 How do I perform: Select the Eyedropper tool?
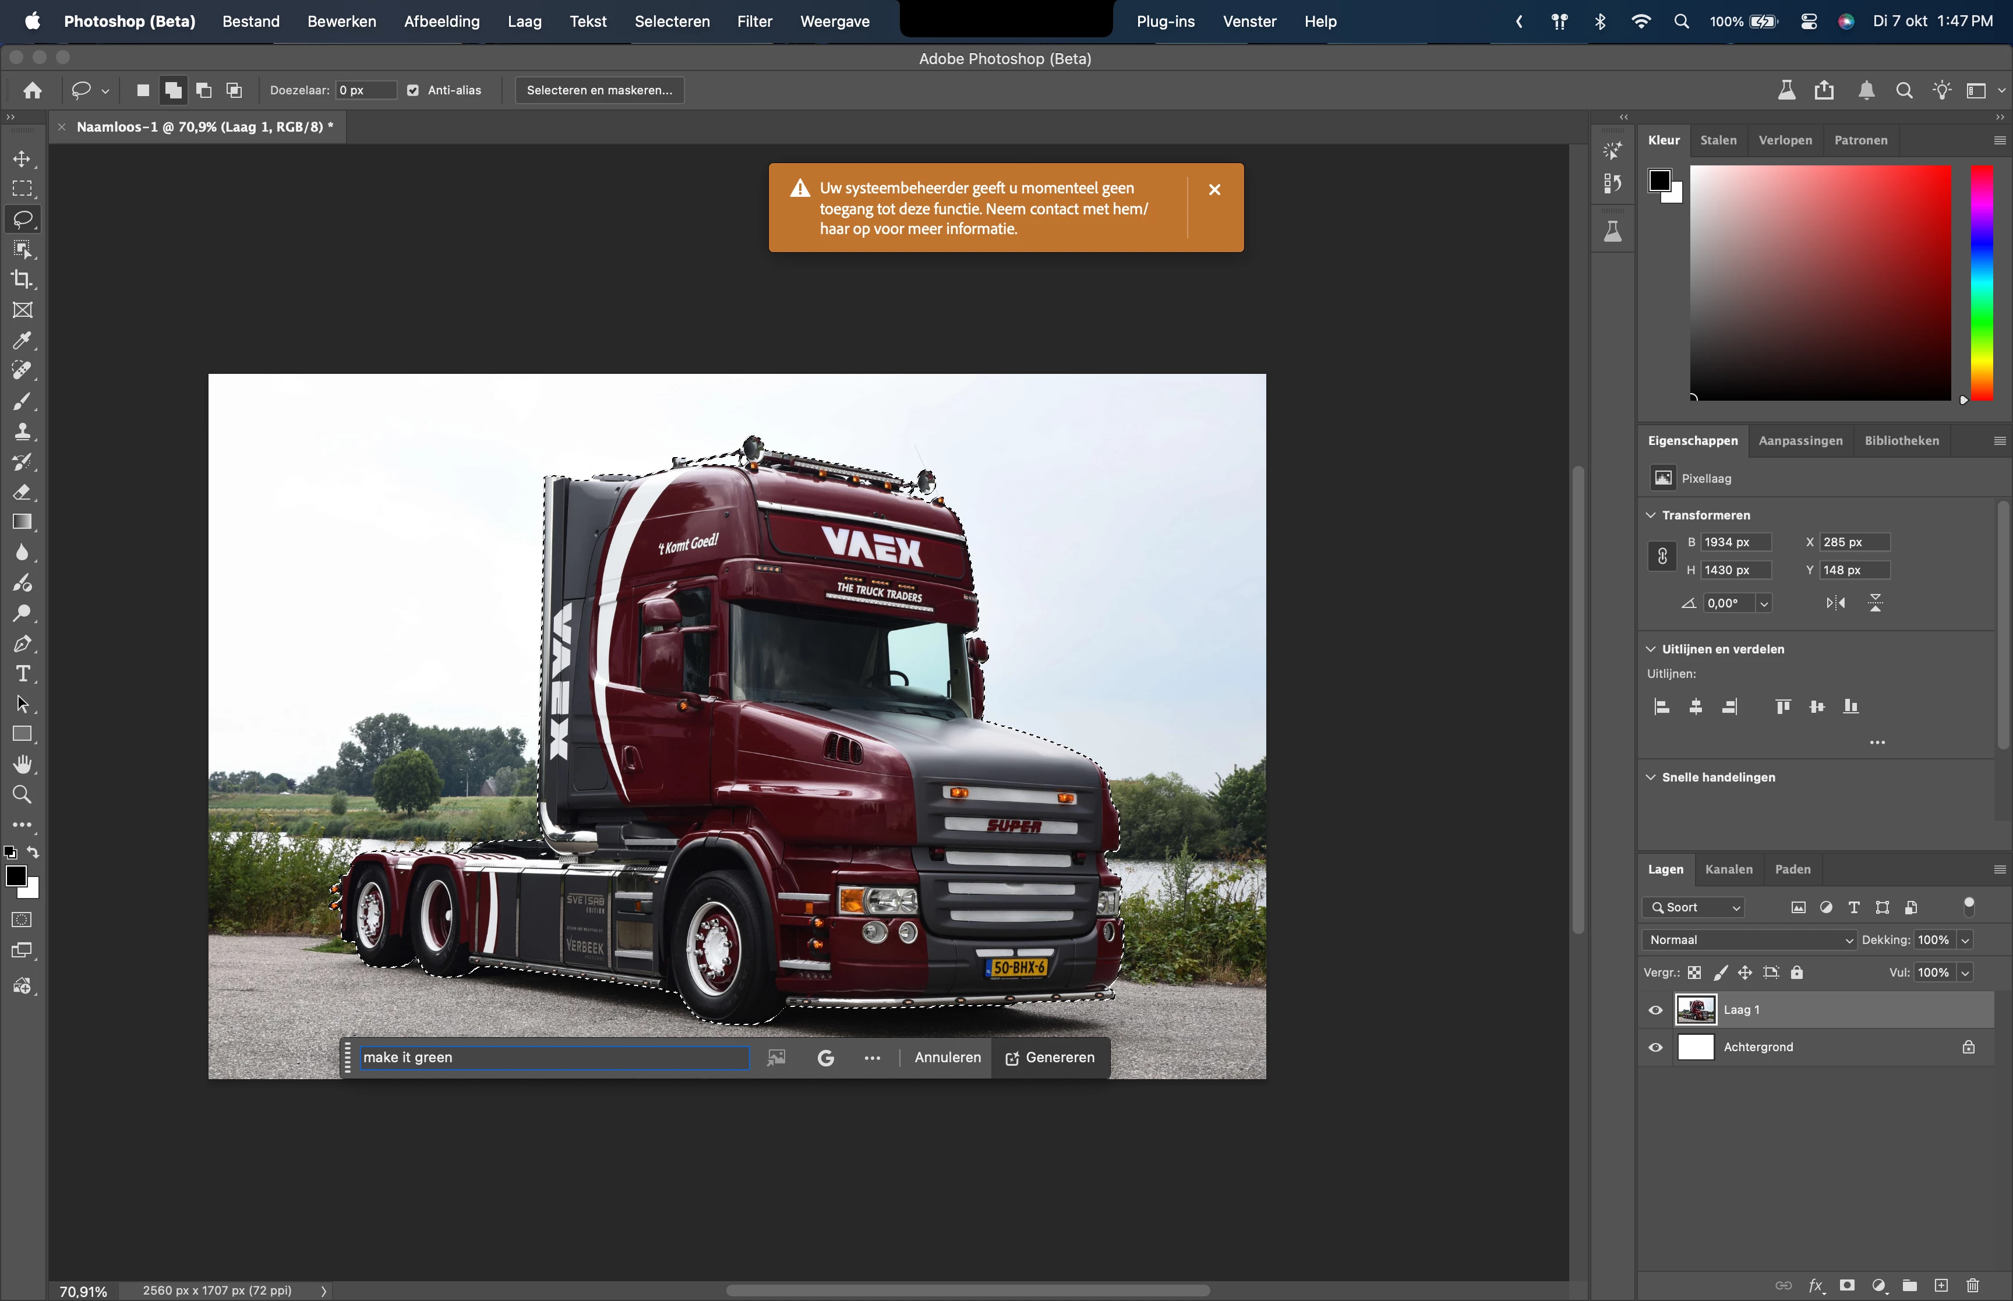click(22, 341)
